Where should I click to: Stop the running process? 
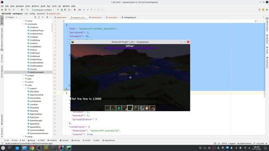[x=75, y=10]
